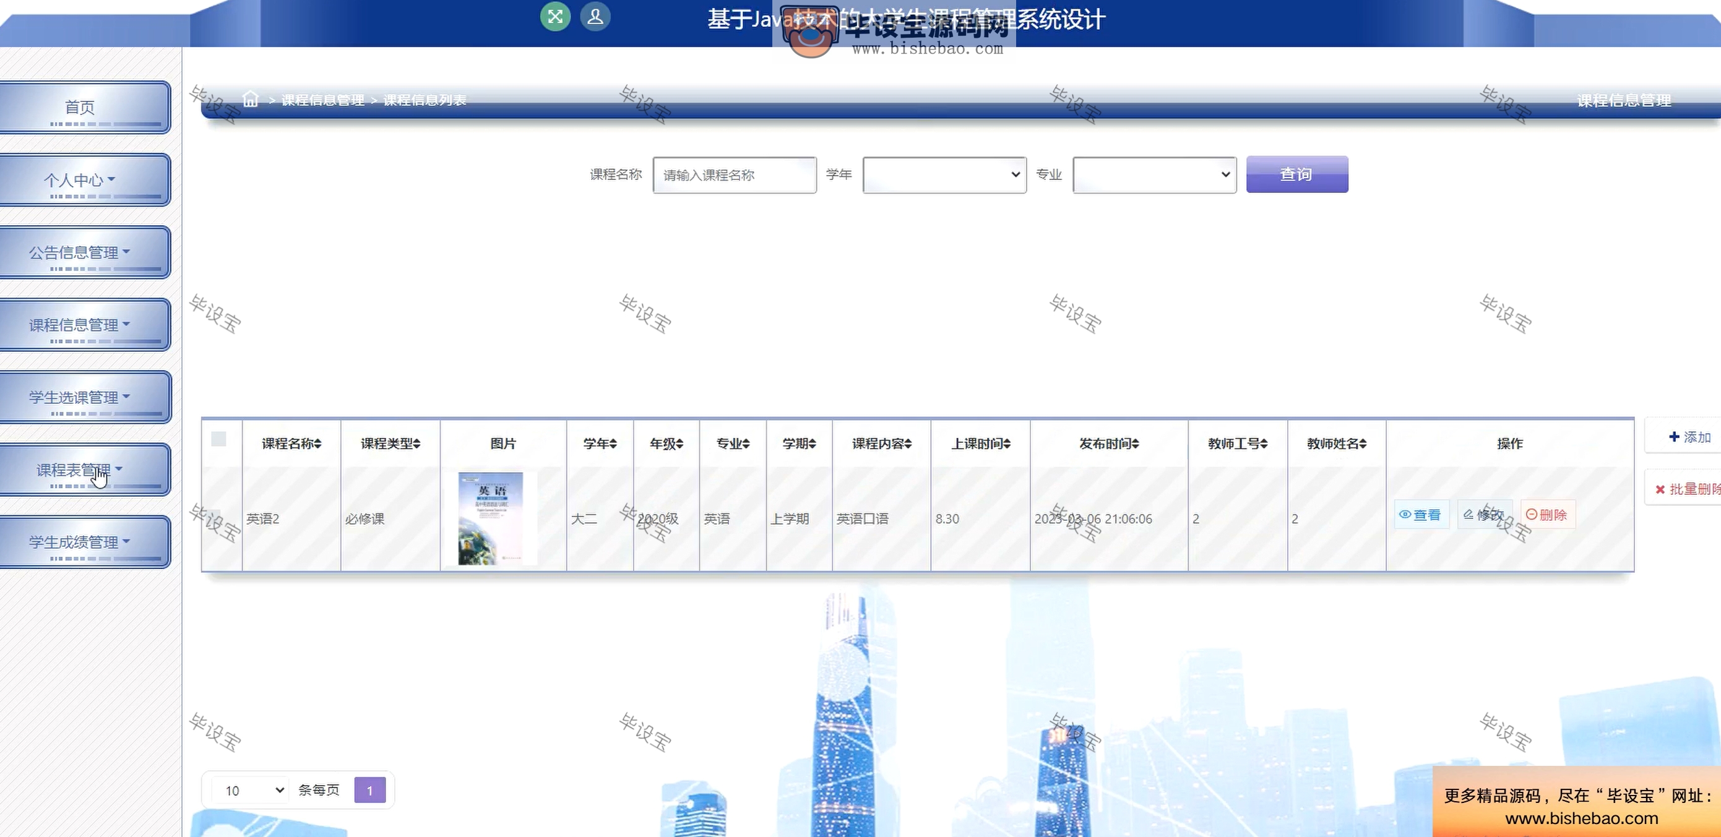Go to 首页 in the sidebar

point(84,108)
